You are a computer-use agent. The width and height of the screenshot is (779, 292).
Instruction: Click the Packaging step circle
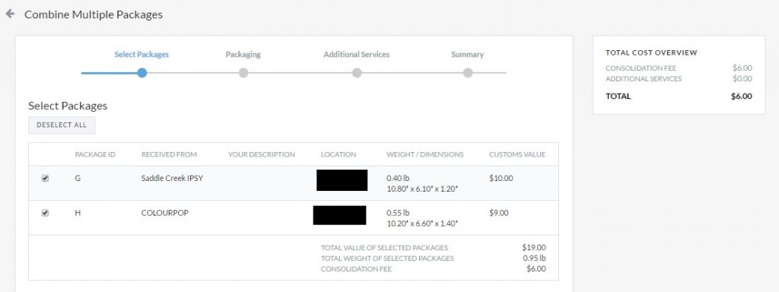pyautogui.click(x=243, y=73)
